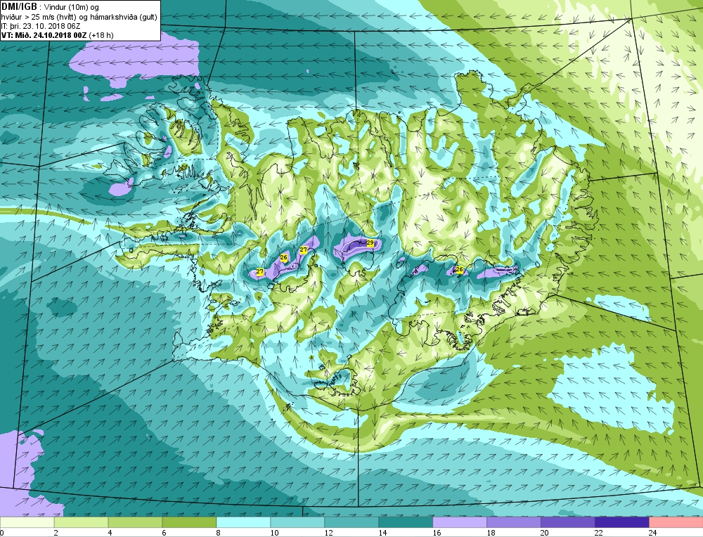The width and height of the screenshot is (703, 537).
Task: Click the legend tick label 22
Action: point(599,533)
